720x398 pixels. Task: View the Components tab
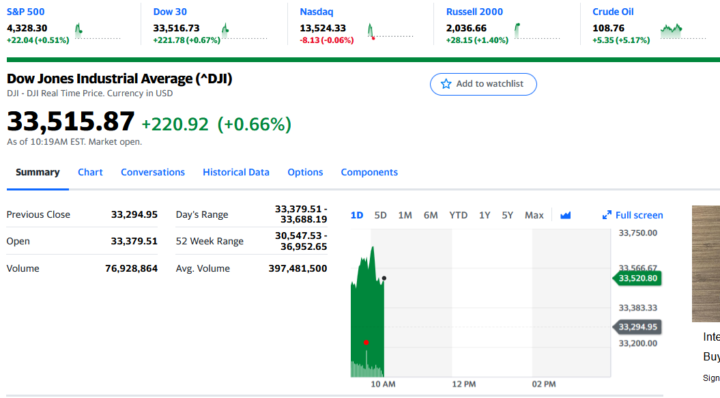(369, 172)
